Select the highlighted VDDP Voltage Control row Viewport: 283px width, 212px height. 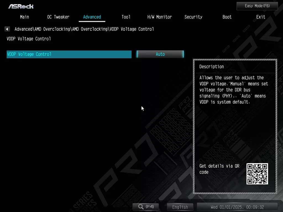pyautogui.click(x=69, y=54)
